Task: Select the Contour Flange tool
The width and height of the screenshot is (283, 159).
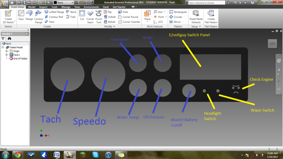Action: point(38,17)
